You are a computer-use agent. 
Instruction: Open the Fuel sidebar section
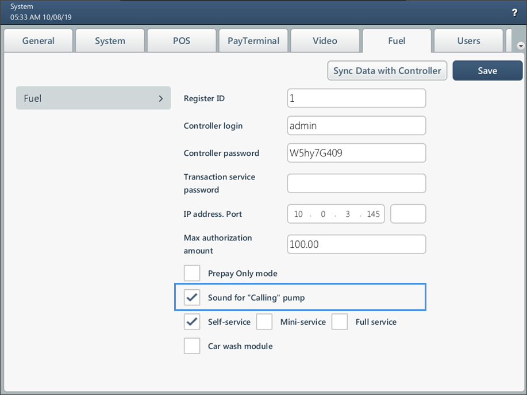pos(93,98)
